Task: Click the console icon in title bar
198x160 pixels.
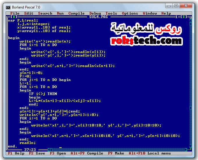Action: click(x=8, y=8)
